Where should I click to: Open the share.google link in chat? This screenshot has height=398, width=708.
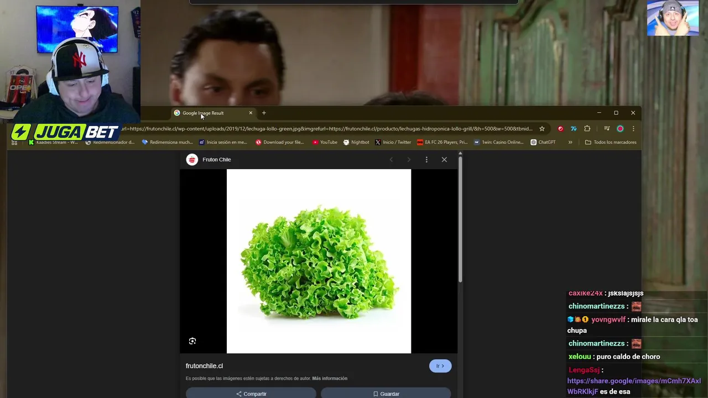click(634, 386)
